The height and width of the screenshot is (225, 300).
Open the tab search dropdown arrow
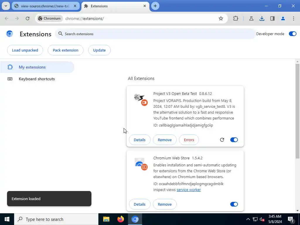pyautogui.click(x=6, y=6)
